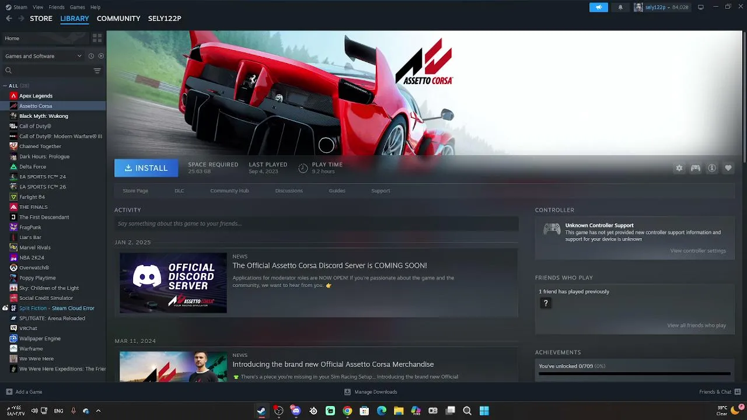Open the View menu
The height and width of the screenshot is (420, 747).
click(38, 7)
